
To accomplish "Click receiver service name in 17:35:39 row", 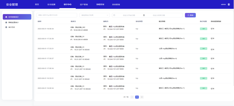I will click(x=117, y=37).
